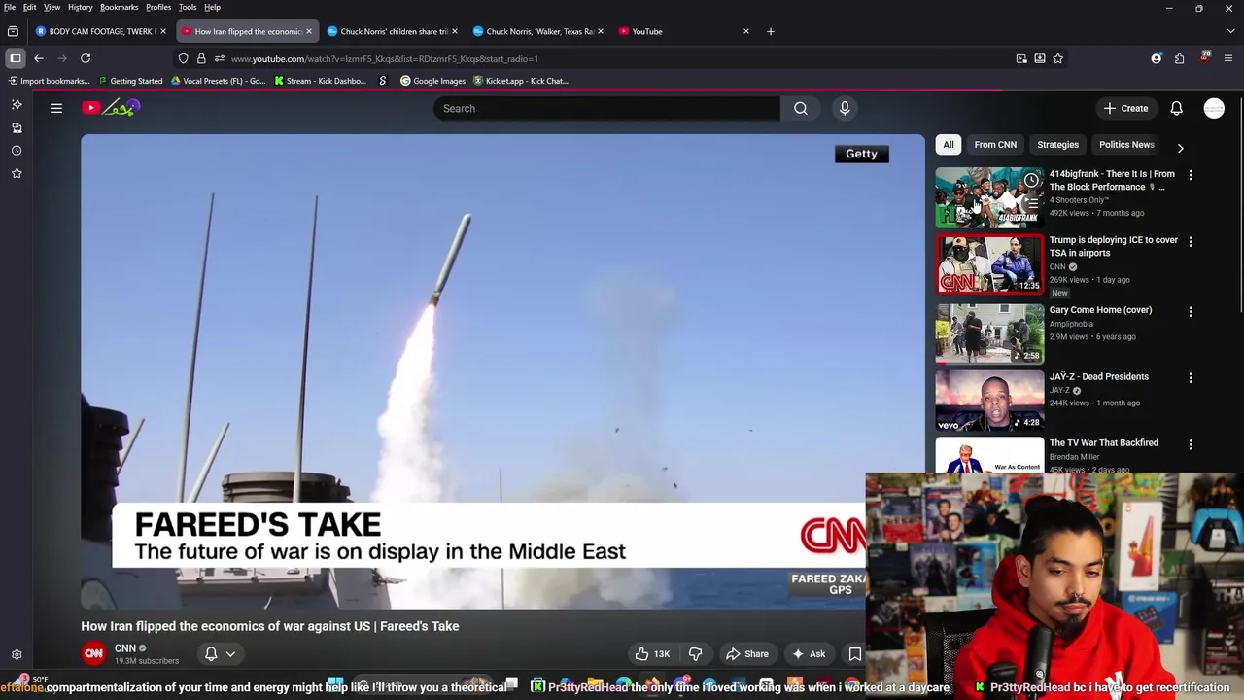The image size is (1244, 700).
Task: Click 'The TV War That Backfired' title
Action: click(x=1103, y=442)
